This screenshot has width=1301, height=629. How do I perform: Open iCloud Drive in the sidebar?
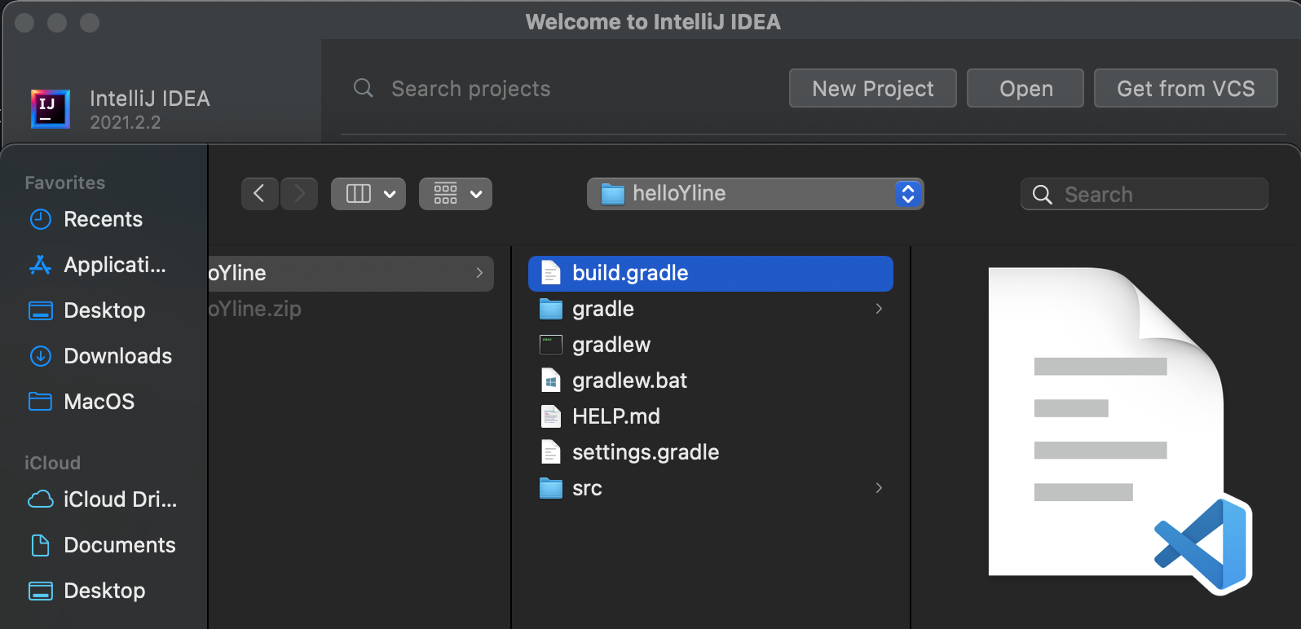(120, 499)
